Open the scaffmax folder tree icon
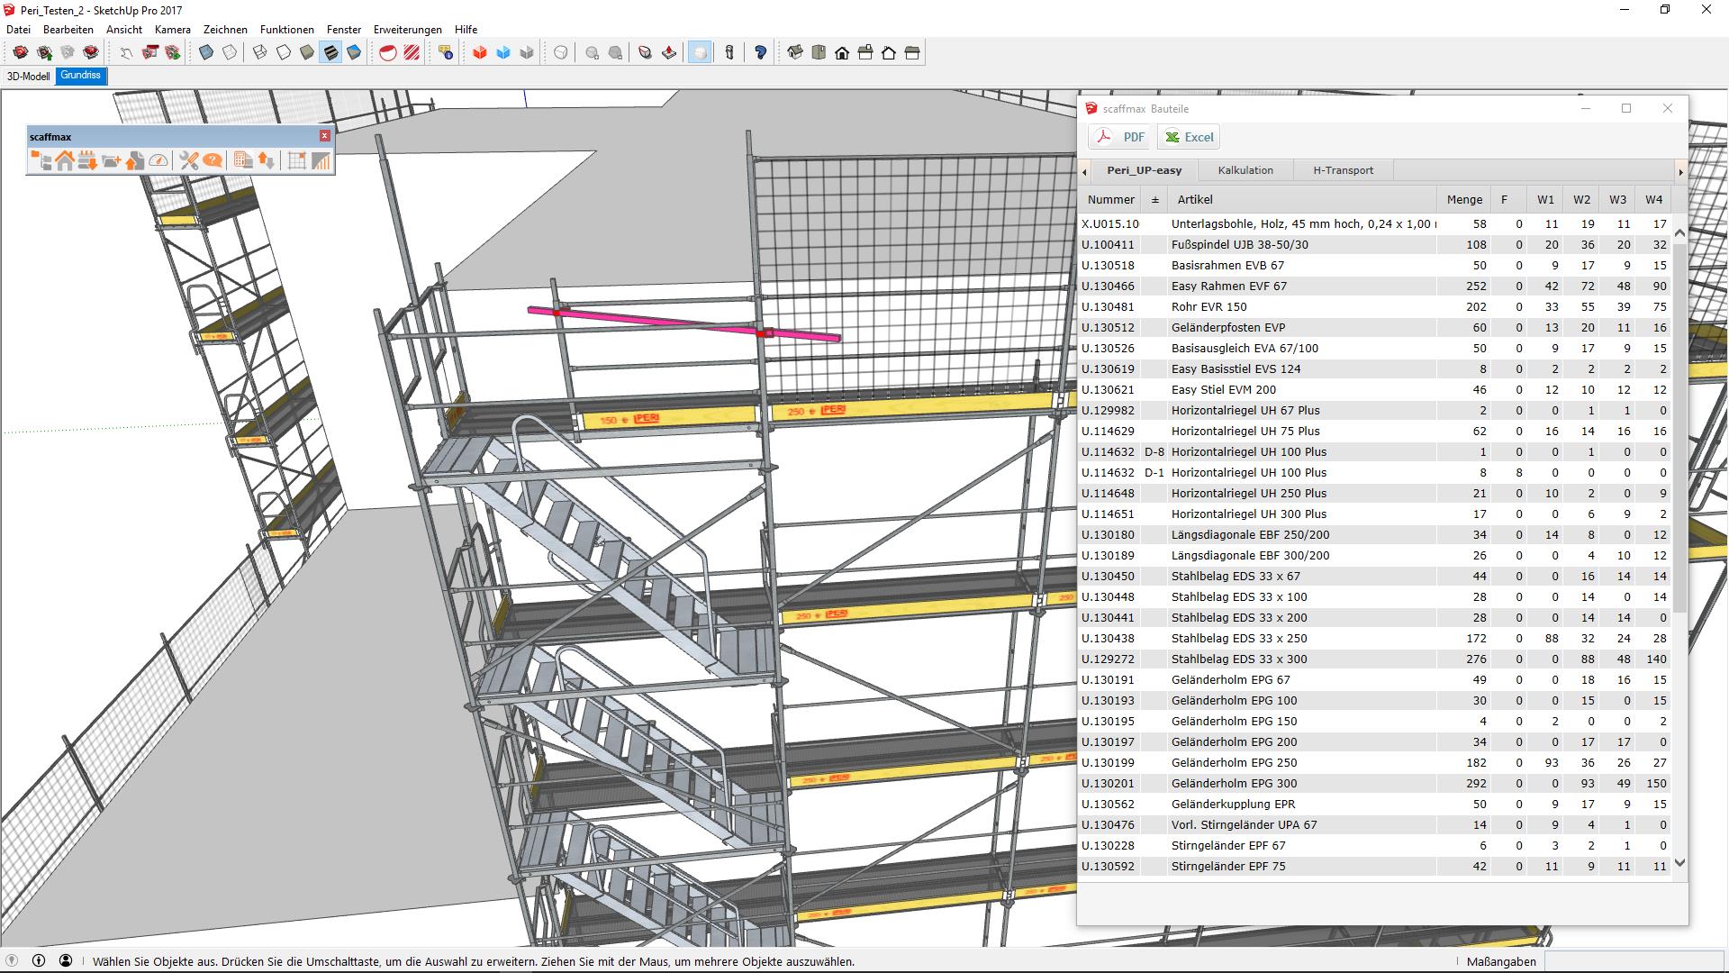Viewport: 1729px width, 973px height. [41, 161]
